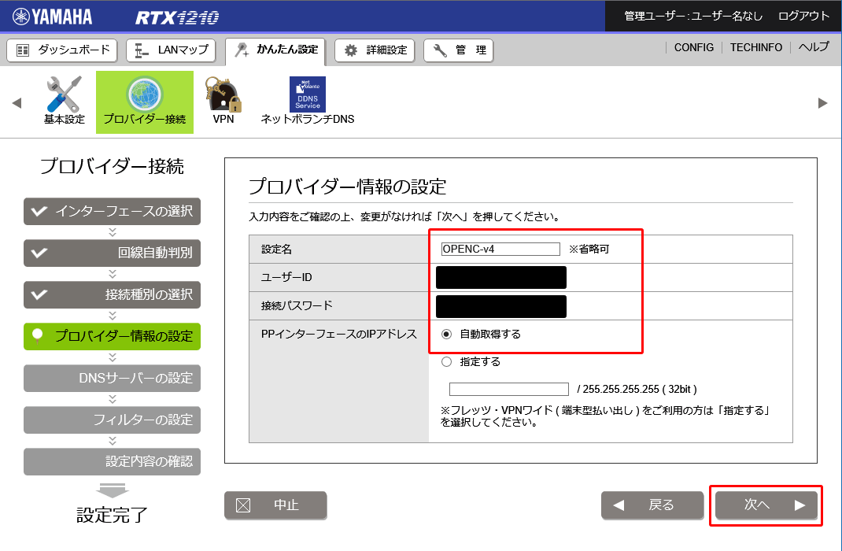This screenshot has height=551, width=842.
Task: Click the 接続パスワード field
Action: (501, 306)
